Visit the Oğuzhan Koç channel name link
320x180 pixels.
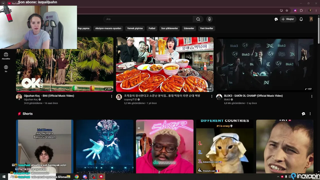(x=31, y=99)
